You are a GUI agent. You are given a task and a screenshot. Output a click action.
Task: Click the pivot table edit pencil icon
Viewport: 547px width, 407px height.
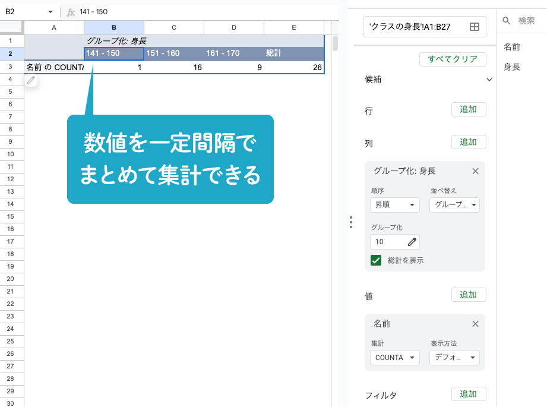point(31,81)
